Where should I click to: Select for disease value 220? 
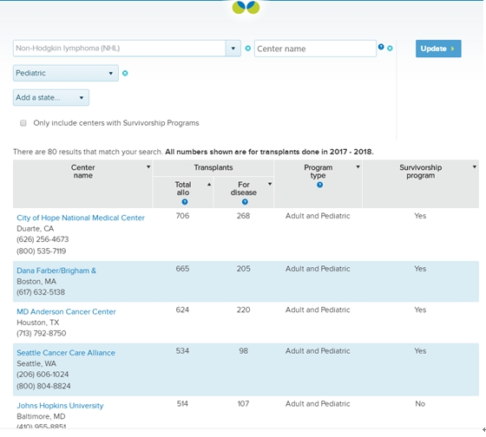[243, 310]
